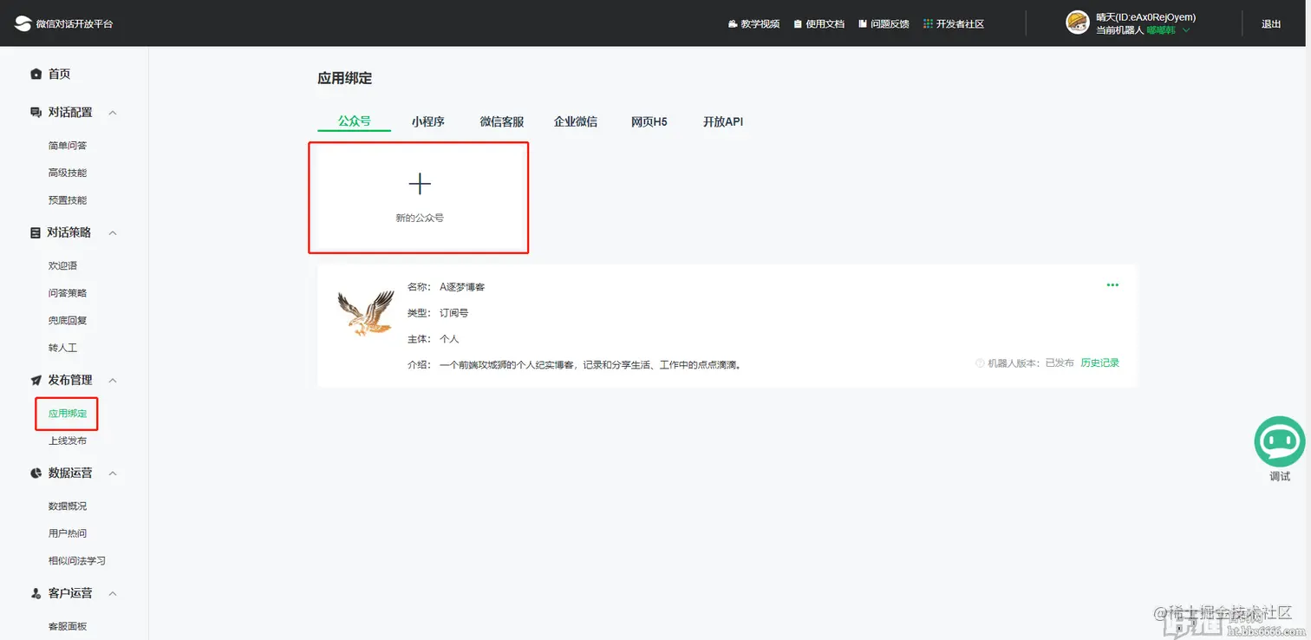Open 相似问法学习 in the sidebar
Screen dimensions: 1311x640
coord(77,561)
